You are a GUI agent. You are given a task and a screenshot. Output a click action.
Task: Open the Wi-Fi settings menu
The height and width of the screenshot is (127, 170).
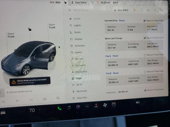[77, 85]
